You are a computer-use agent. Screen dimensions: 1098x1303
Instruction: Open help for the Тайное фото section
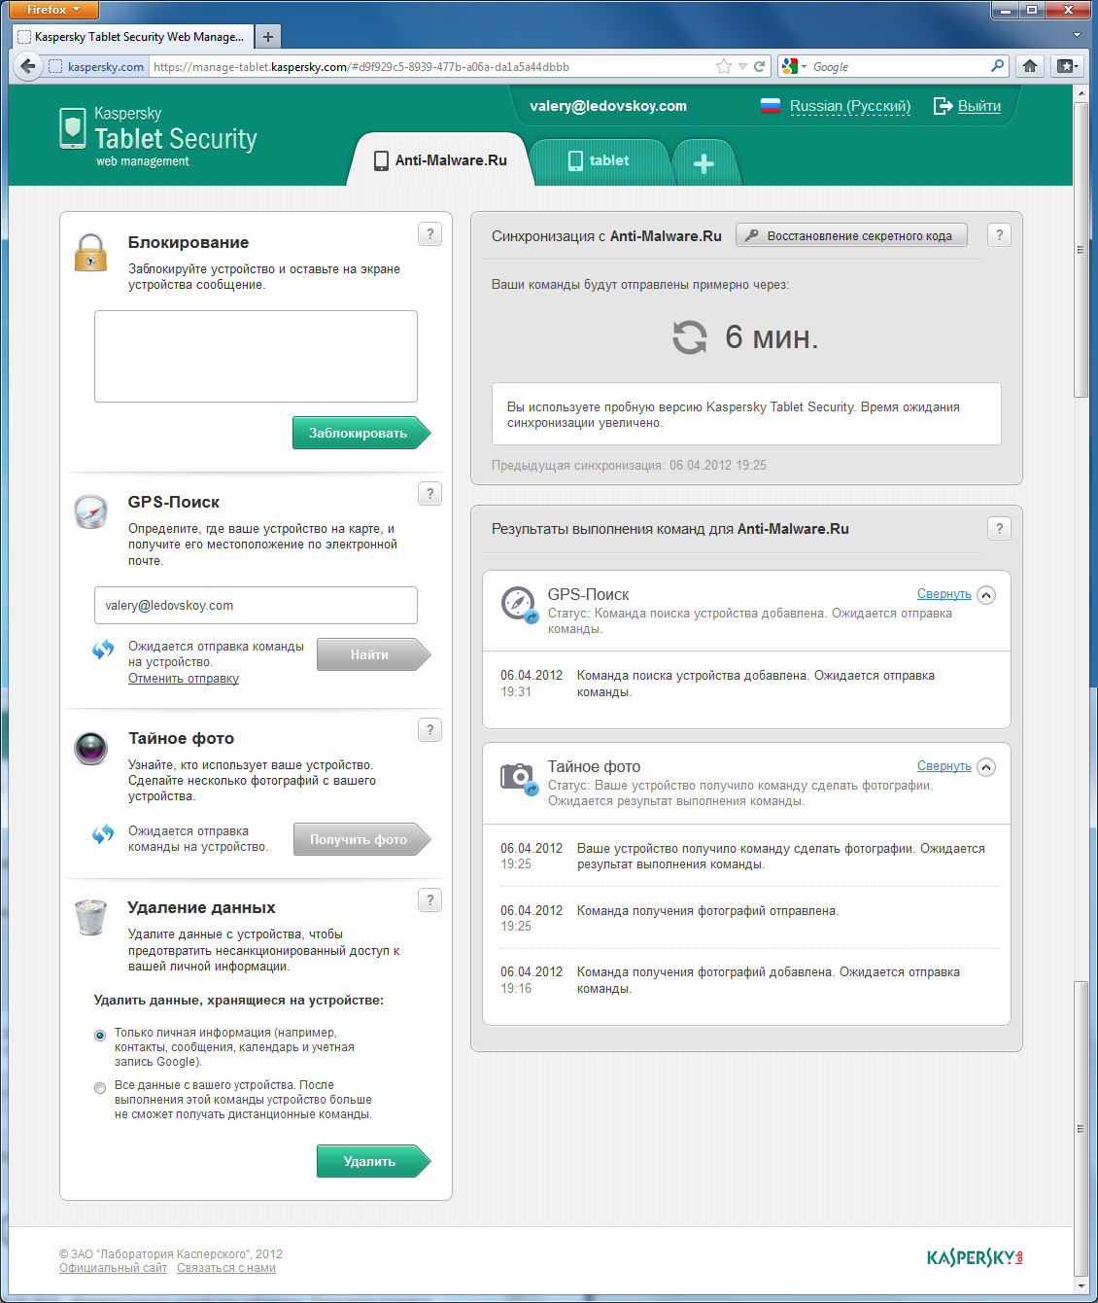click(430, 730)
